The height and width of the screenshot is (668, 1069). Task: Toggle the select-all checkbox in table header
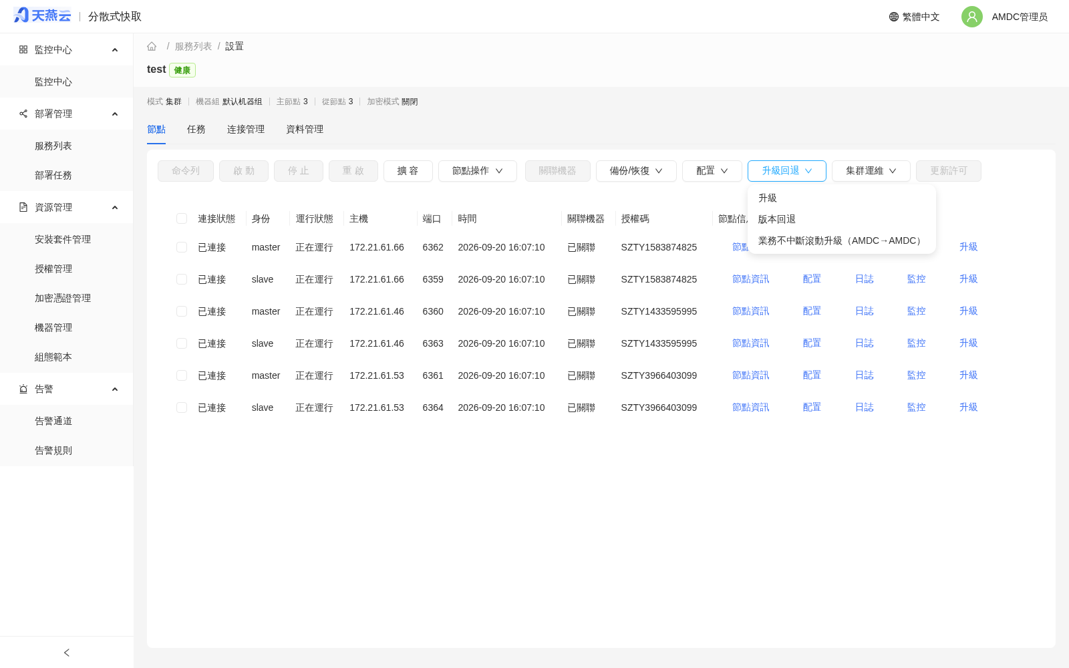click(182, 218)
